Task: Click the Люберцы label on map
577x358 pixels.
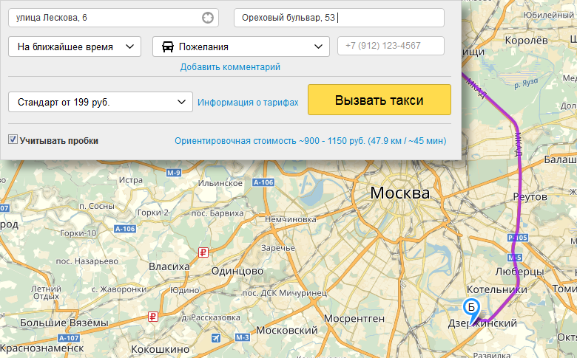Action: 519,272
